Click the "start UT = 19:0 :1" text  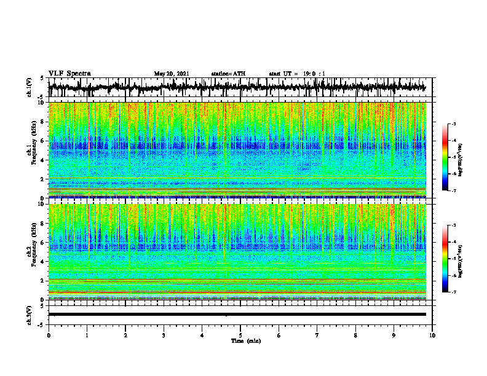[x=297, y=74]
